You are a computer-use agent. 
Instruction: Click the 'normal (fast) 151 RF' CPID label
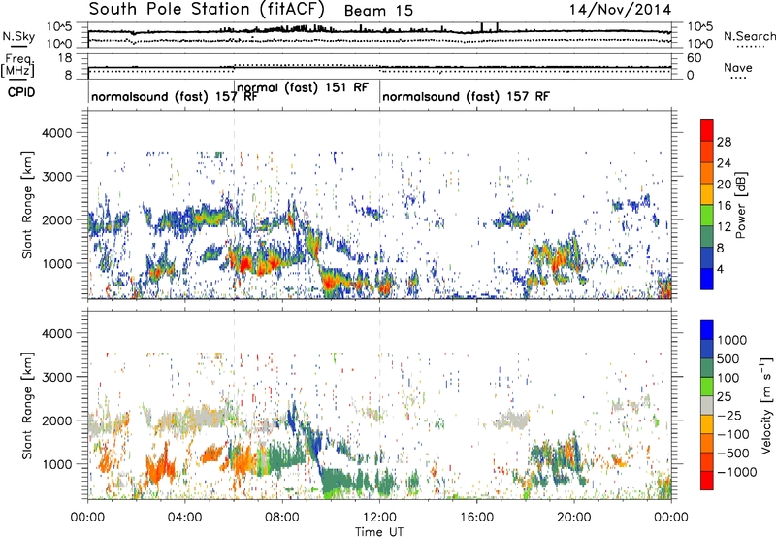pyautogui.click(x=303, y=87)
